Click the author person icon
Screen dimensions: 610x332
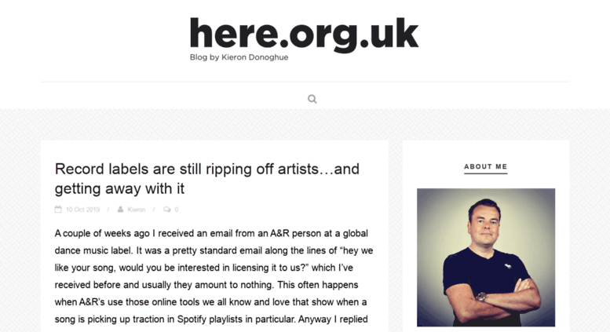point(121,210)
